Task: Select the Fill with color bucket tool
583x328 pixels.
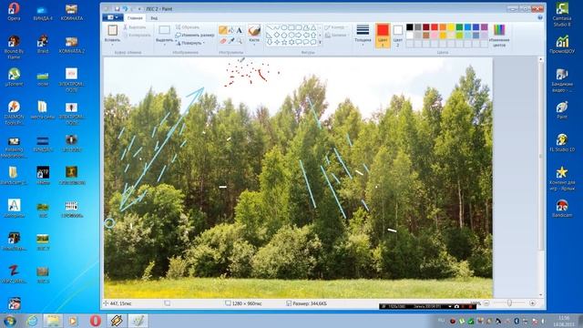Action: click(x=230, y=30)
